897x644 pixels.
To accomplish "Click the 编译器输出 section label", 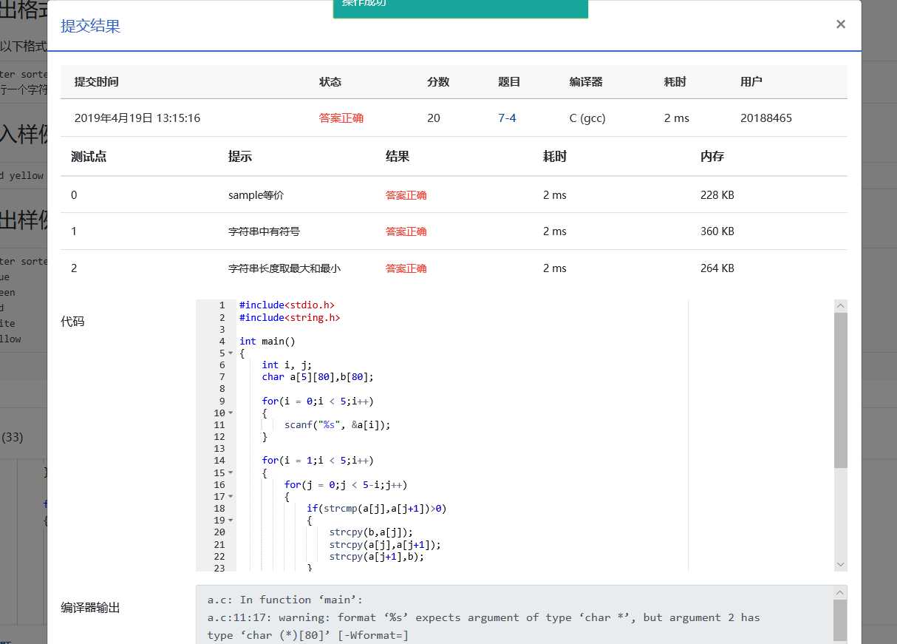I will click(x=90, y=608).
